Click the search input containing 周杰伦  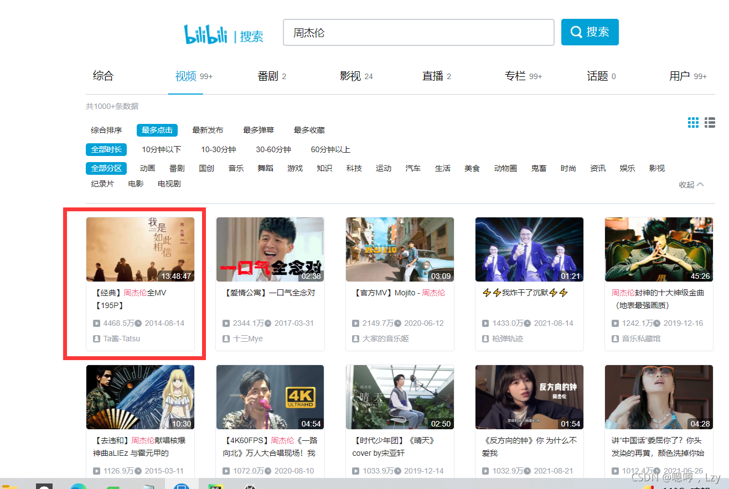point(418,33)
